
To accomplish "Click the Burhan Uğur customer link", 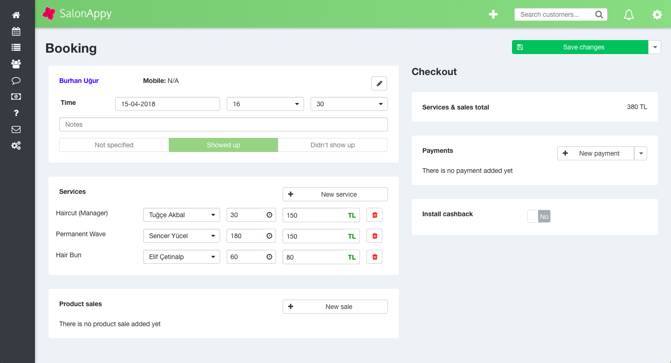I will [78, 80].
